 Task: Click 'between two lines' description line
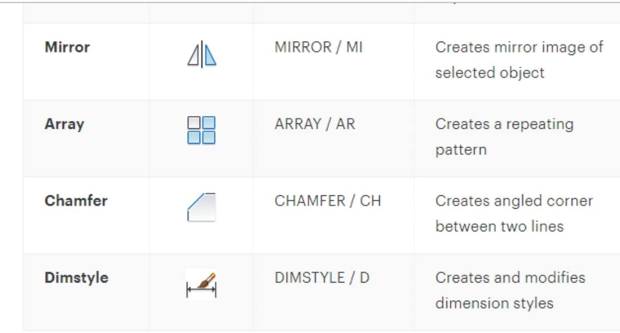click(499, 227)
